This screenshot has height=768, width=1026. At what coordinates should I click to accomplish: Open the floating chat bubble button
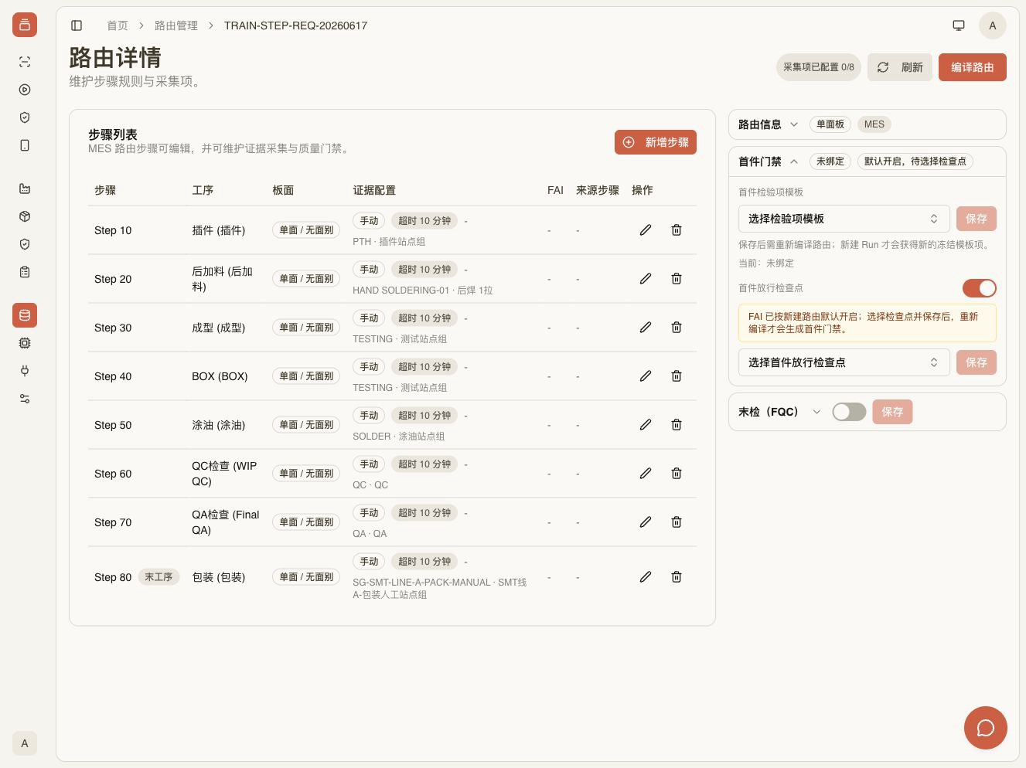coord(986,728)
